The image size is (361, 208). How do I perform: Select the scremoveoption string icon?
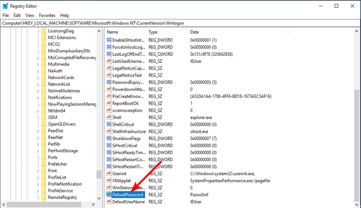(109, 110)
